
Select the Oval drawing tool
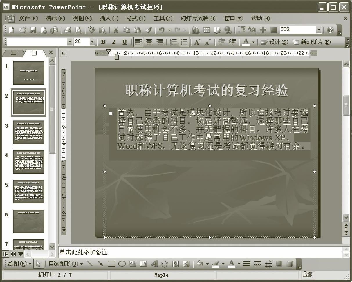point(122,264)
